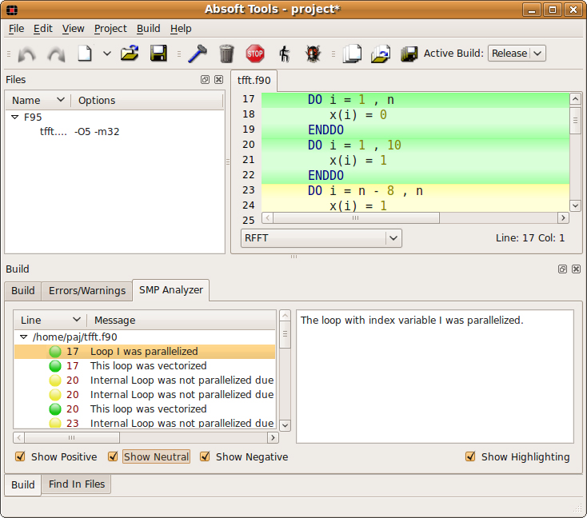Open the new file type dropdown arrow

(x=106, y=54)
